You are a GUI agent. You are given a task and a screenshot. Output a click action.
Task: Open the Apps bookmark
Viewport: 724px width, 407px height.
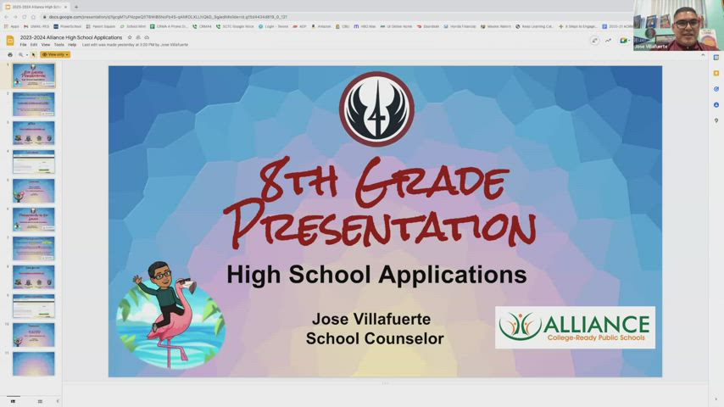coord(12,26)
